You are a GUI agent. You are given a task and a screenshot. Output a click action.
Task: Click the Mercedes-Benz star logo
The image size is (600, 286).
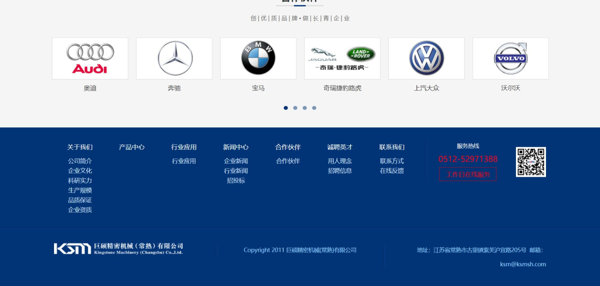point(175,58)
